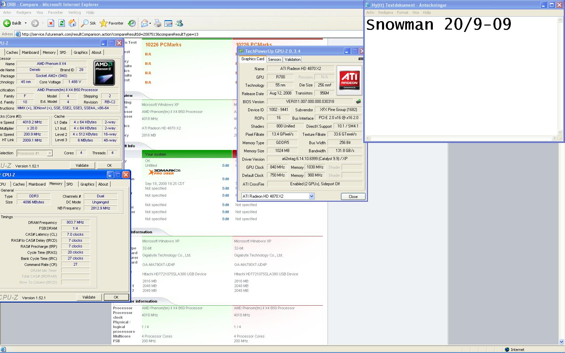The height and width of the screenshot is (353, 565).
Task: Click OK in the upper CPU-Z window
Action: (109, 165)
